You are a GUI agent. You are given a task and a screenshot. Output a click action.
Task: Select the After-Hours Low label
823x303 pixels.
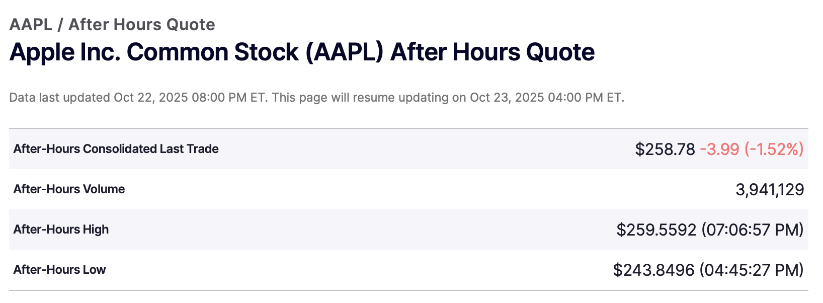[x=60, y=270]
